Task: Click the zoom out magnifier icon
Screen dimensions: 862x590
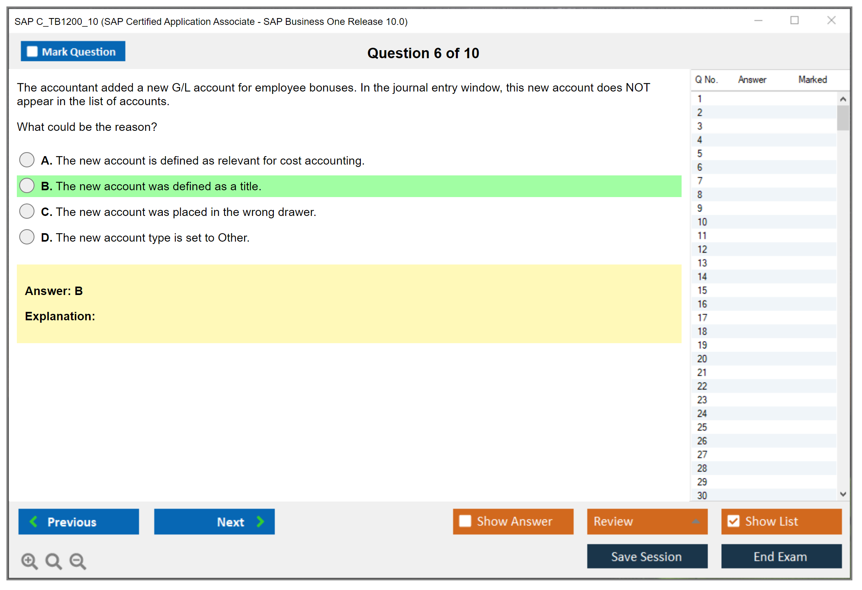Action: (x=78, y=561)
